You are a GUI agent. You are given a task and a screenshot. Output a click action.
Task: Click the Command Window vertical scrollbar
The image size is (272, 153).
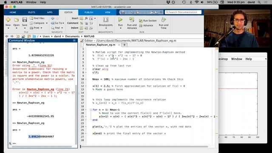(76, 115)
